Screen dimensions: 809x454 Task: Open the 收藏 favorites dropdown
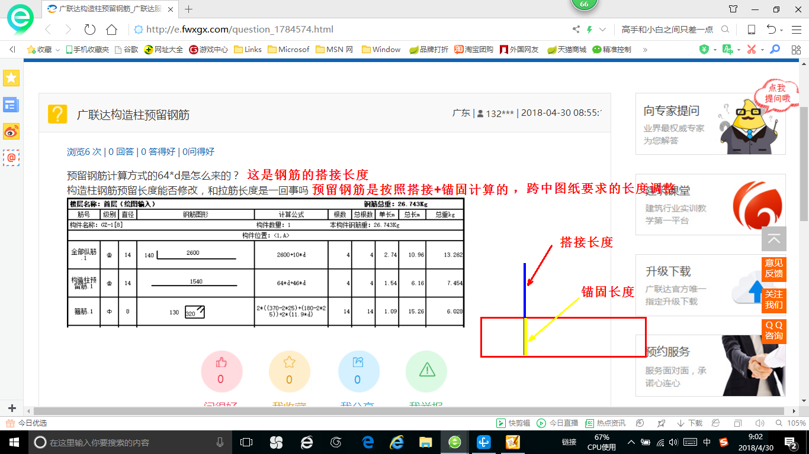pyautogui.click(x=43, y=50)
